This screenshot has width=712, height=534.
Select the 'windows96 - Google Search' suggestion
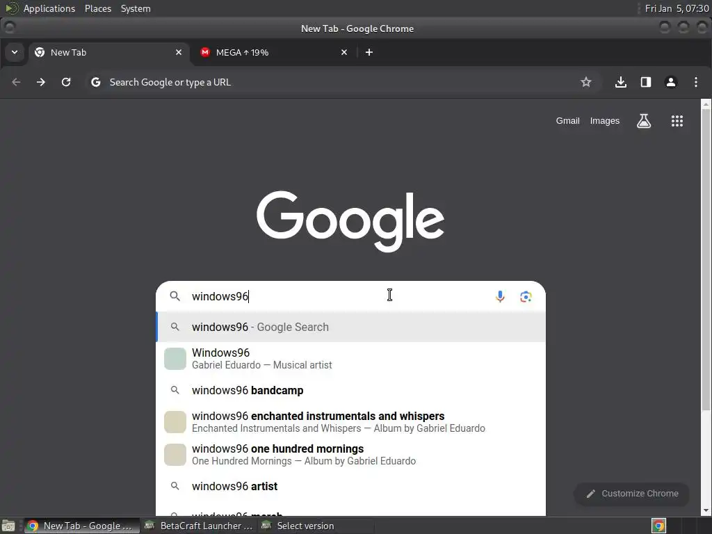point(350,327)
